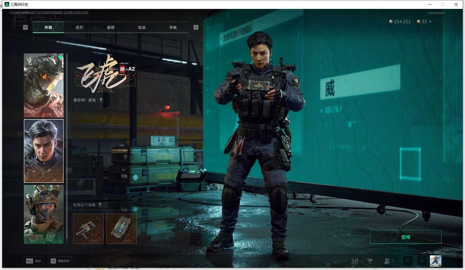Add teammate in first empty plus slot

pos(408,261)
